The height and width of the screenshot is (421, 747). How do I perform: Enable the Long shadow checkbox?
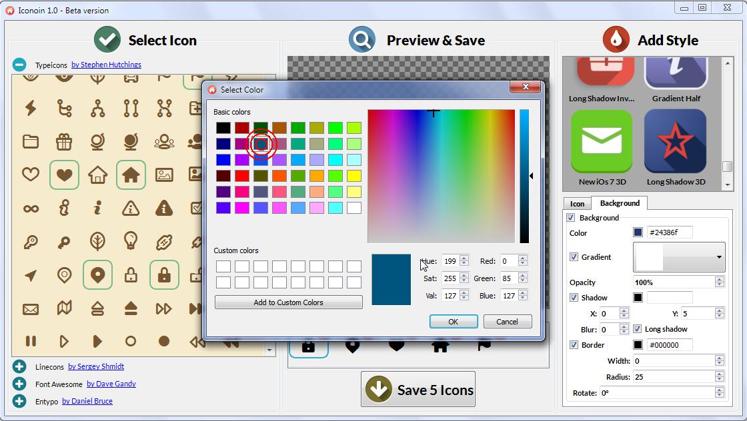[x=638, y=328]
